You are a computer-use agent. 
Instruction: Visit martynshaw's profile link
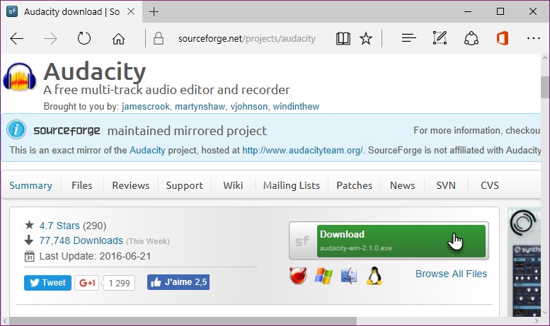[x=200, y=106]
